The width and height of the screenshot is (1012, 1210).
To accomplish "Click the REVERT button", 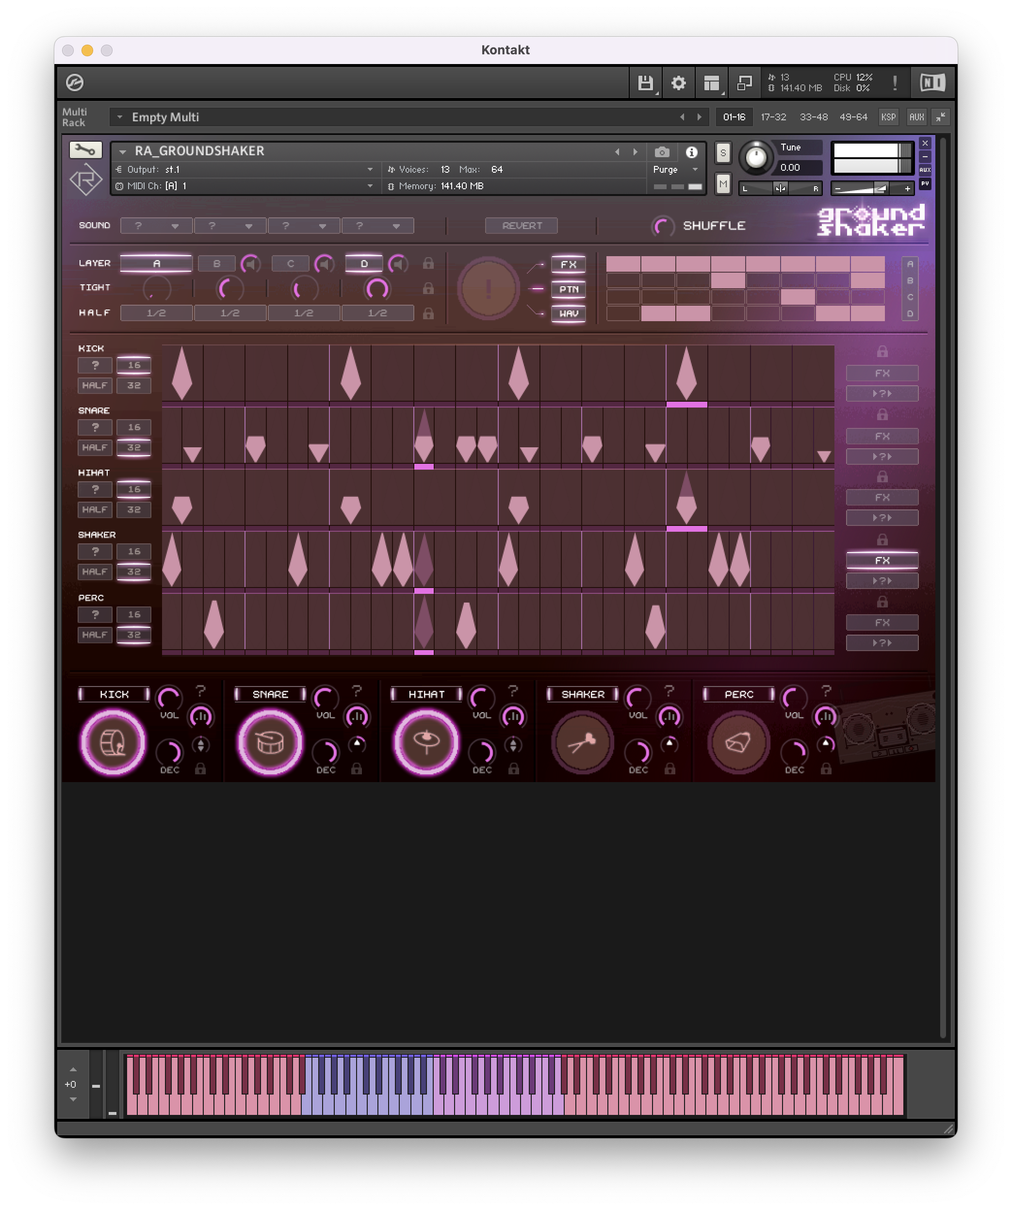I will tap(522, 226).
